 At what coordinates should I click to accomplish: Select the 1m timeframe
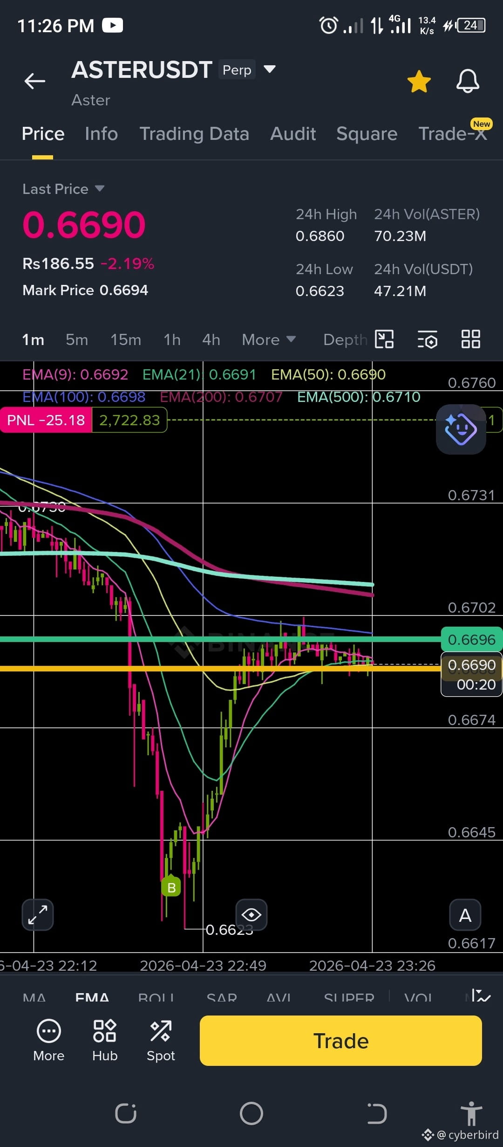coord(33,340)
